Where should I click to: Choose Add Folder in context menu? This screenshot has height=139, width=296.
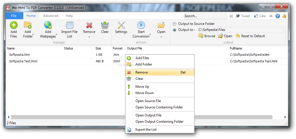(x=160, y=64)
